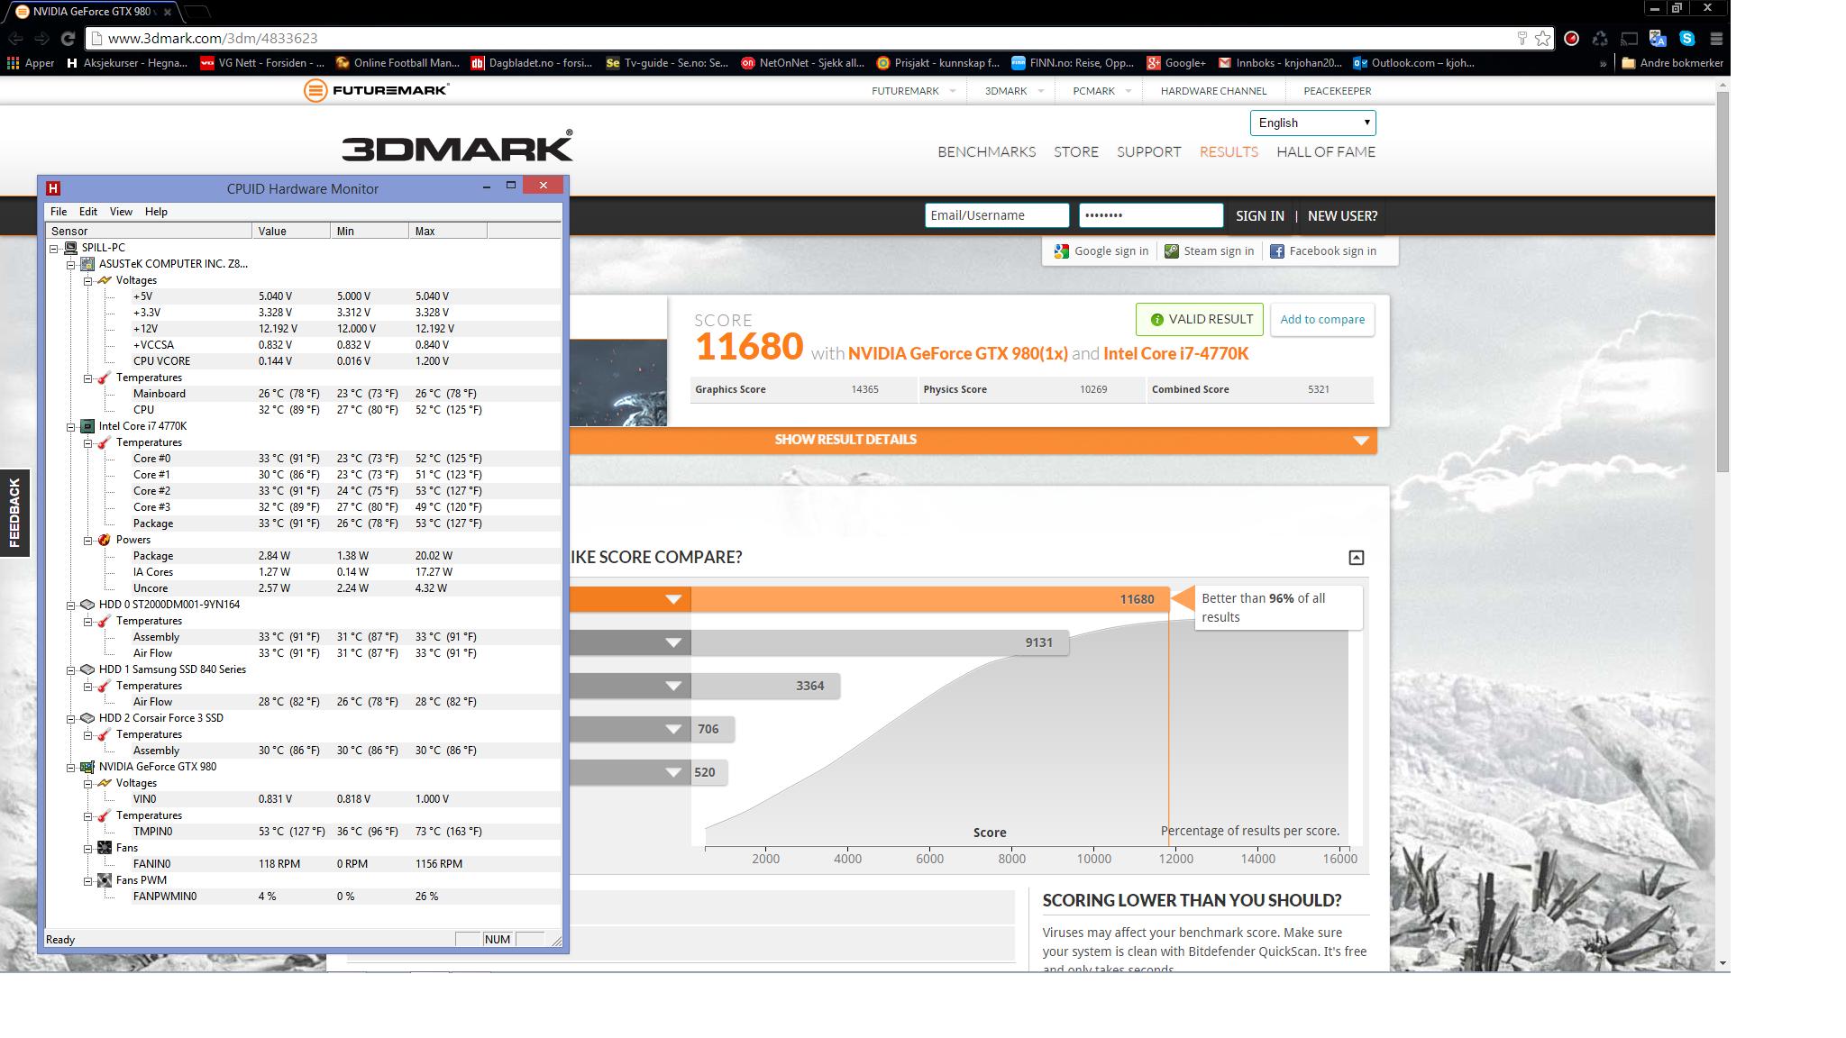Viewport: 1846px width, 1038px height.
Task: Collapse the ASUSTeK COMPUTER node
Action: coord(70,264)
